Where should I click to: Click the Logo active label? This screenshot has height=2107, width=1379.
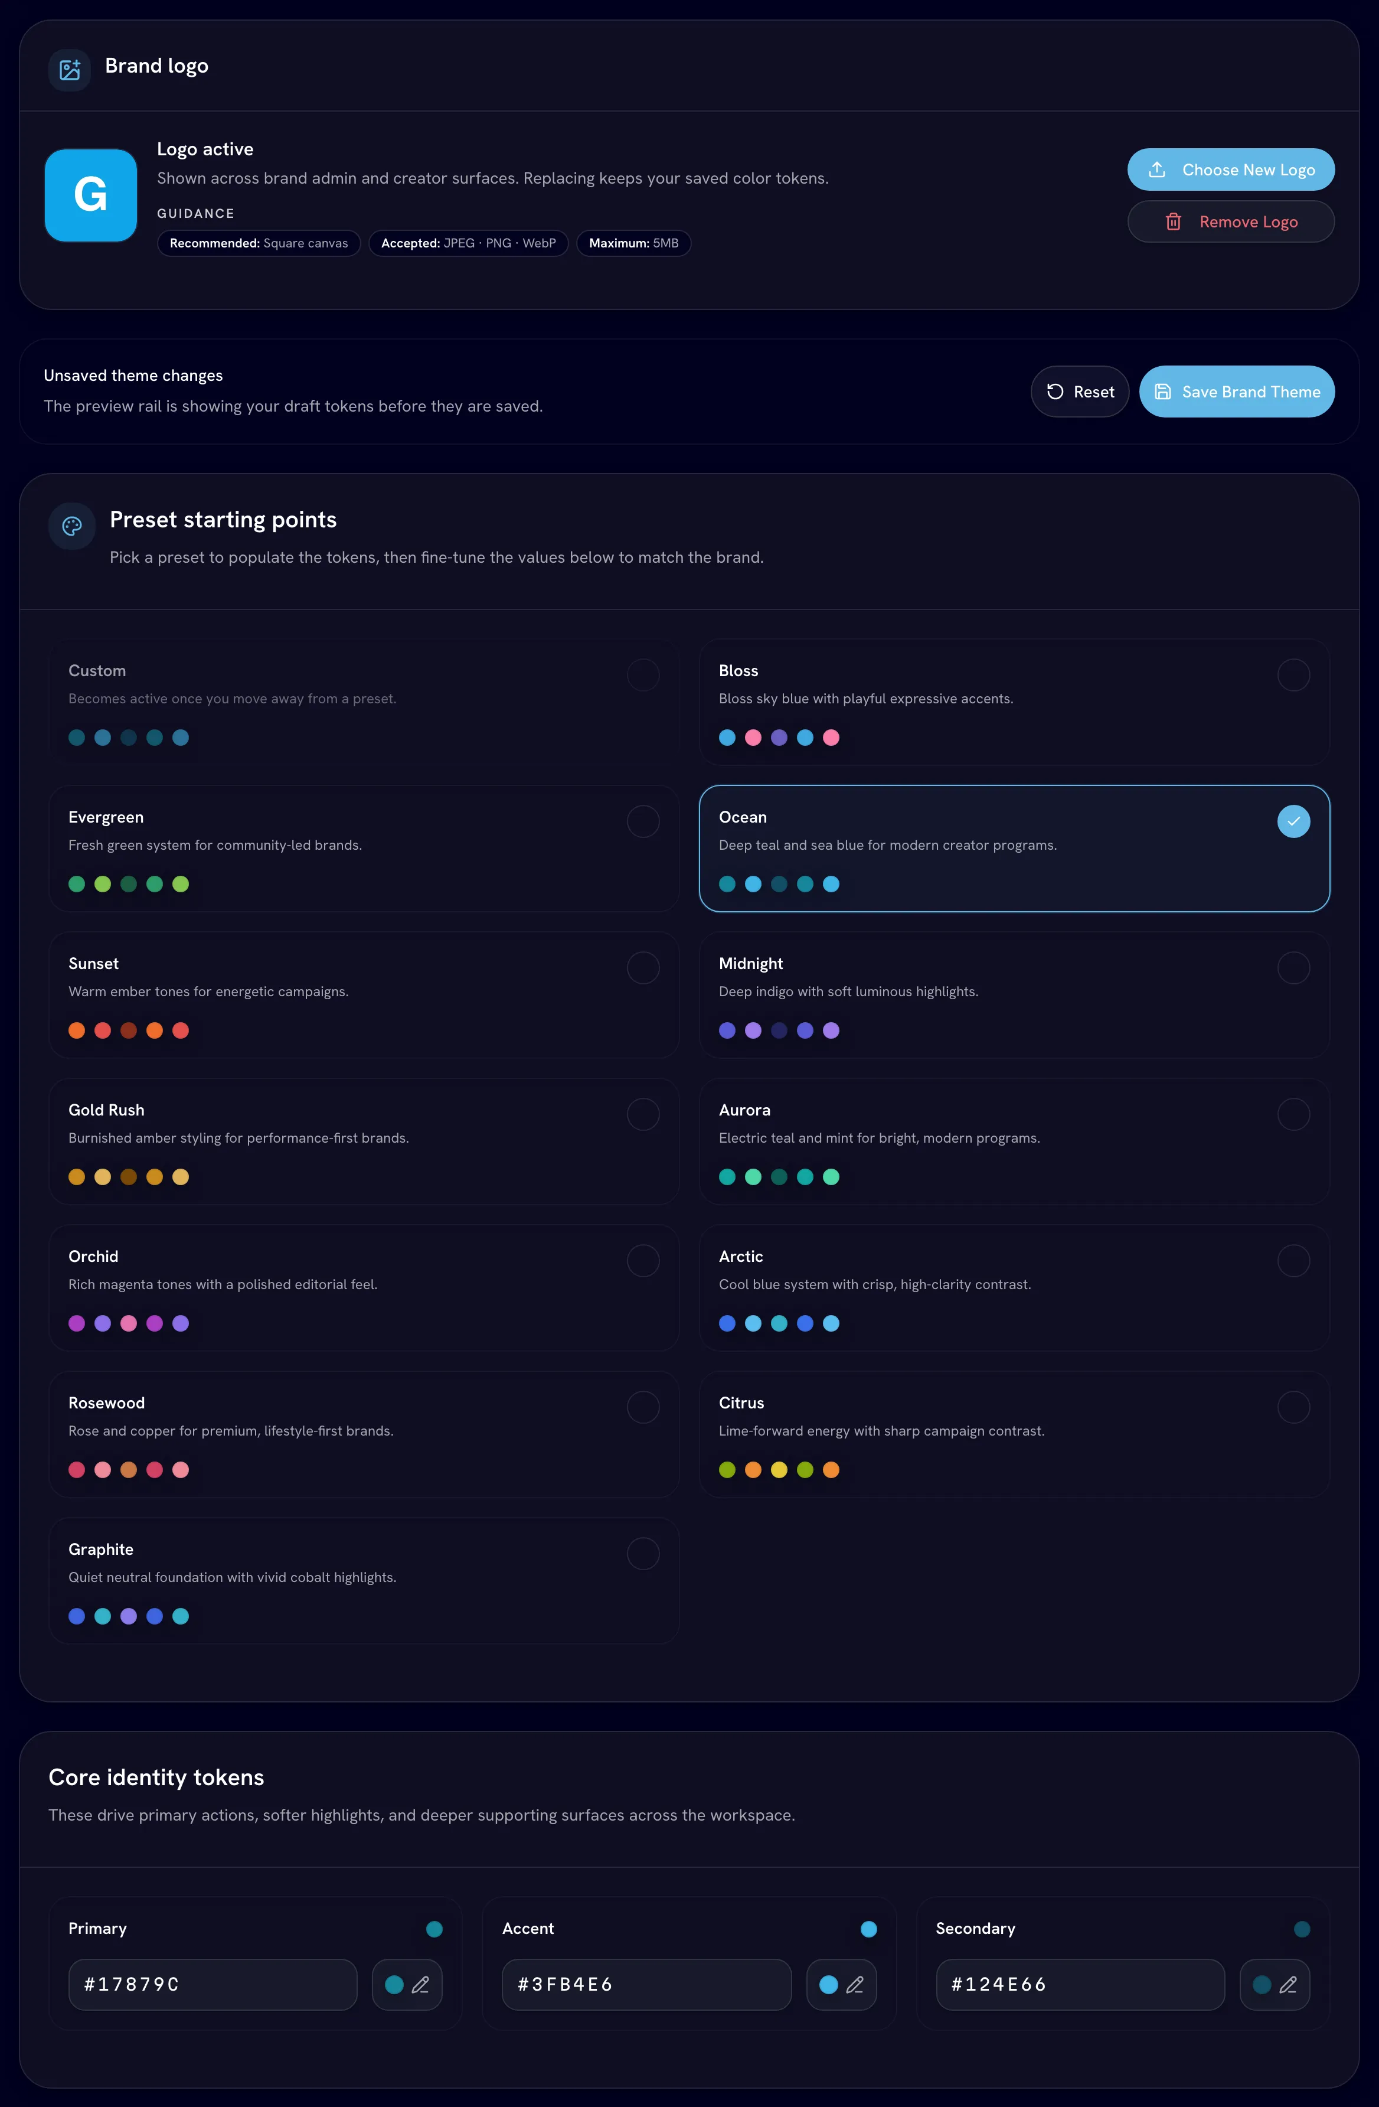click(x=205, y=149)
